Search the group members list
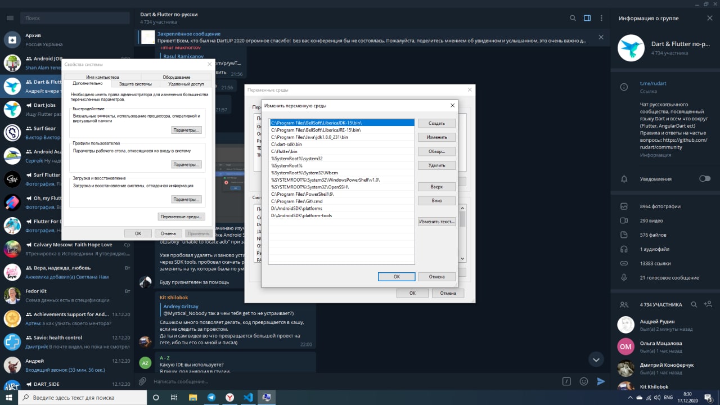Image resolution: width=720 pixels, height=405 pixels. click(694, 304)
